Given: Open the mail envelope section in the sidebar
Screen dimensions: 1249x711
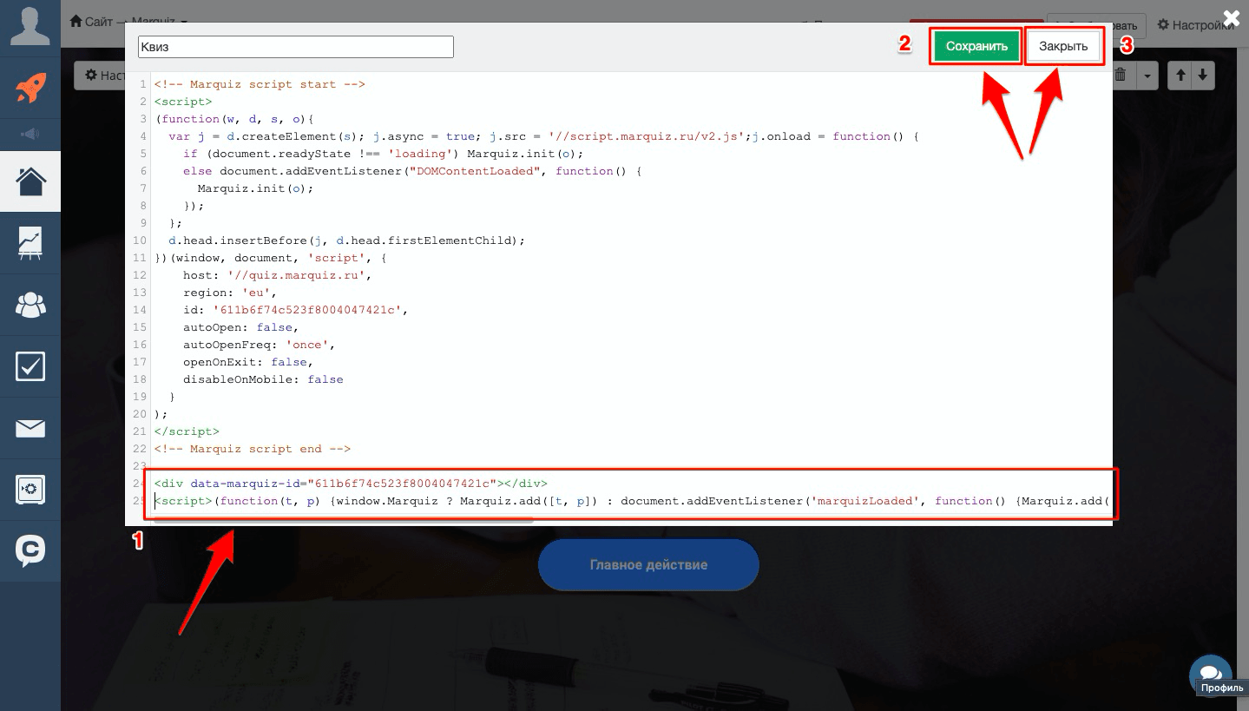Looking at the screenshot, I should pos(30,428).
